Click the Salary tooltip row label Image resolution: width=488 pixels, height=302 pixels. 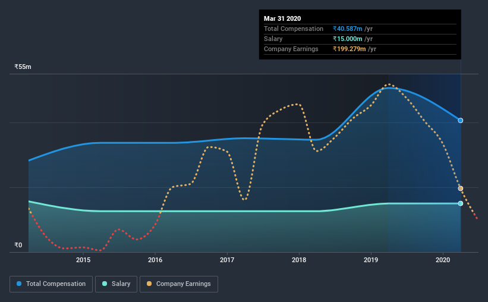pos(273,39)
